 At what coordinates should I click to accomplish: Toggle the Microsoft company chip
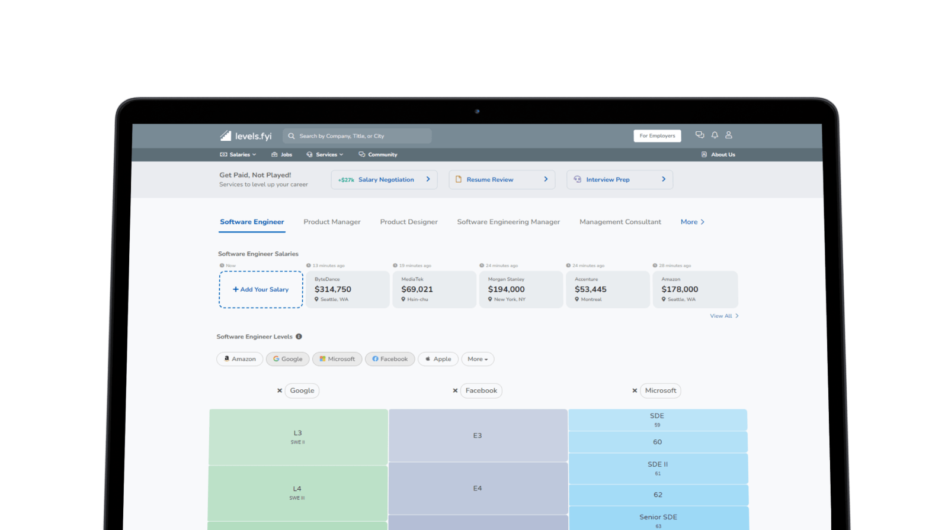pyautogui.click(x=337, y=359)
